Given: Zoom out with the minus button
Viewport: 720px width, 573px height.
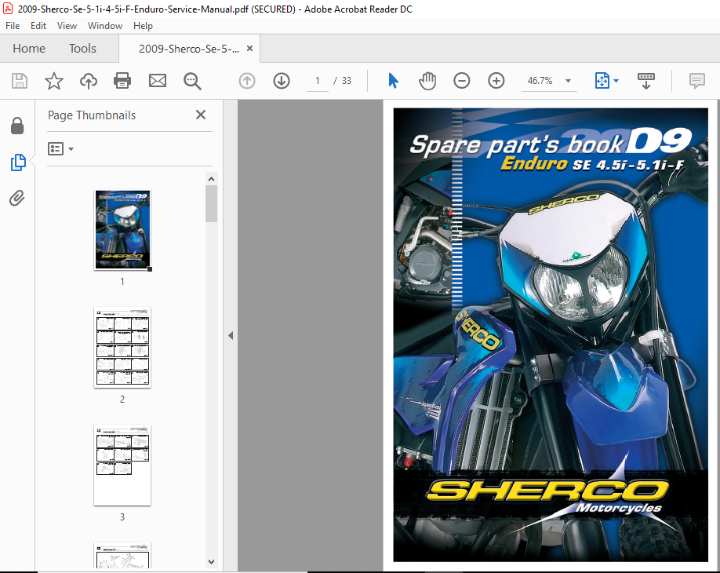Looking at the screenshot, I should coord(461,81).
